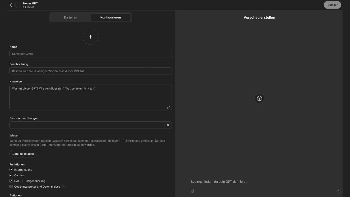Image resolution: width=350 pixels, height=197 pixels.
Task: Turn off DALL-E-Bildgenerierung checkbox
Action: point(11,181)
